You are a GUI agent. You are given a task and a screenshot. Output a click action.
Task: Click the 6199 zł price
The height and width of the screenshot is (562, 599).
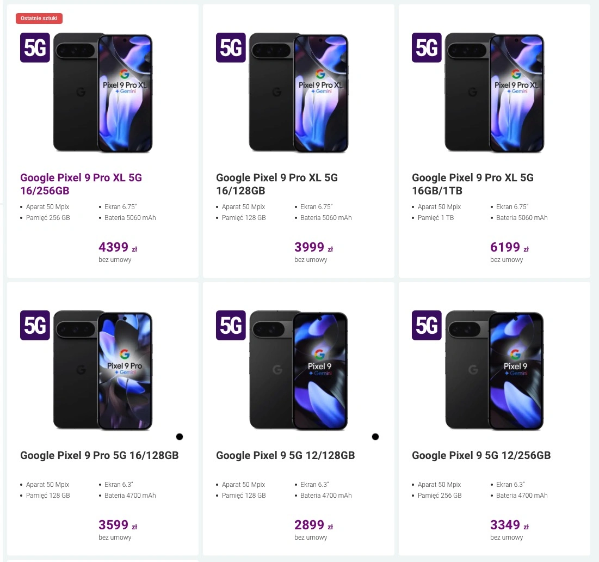[x=509, y=247]
